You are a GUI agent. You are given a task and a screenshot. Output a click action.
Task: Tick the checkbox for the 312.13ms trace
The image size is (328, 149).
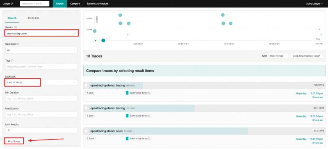[86, 131]
